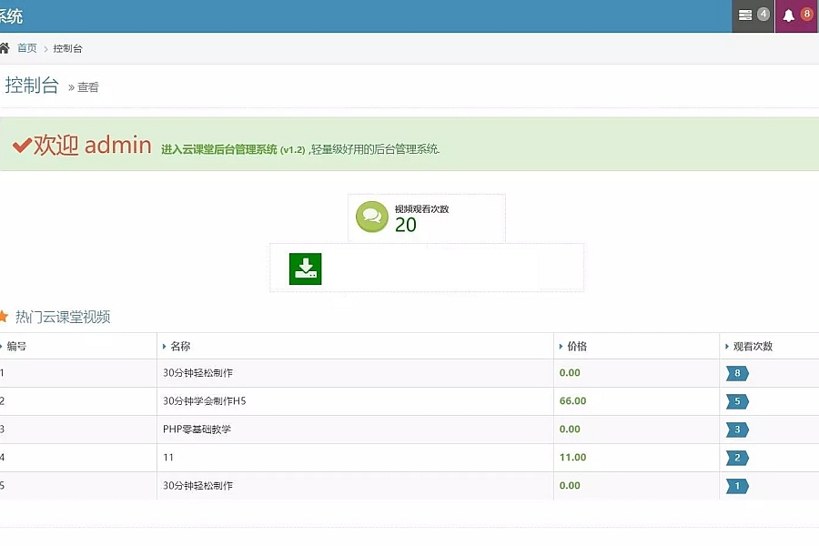Viewport: 819px width, 546px height.
Task: Sort table by 观看次数 column header
Action: (x=753, y=346)
